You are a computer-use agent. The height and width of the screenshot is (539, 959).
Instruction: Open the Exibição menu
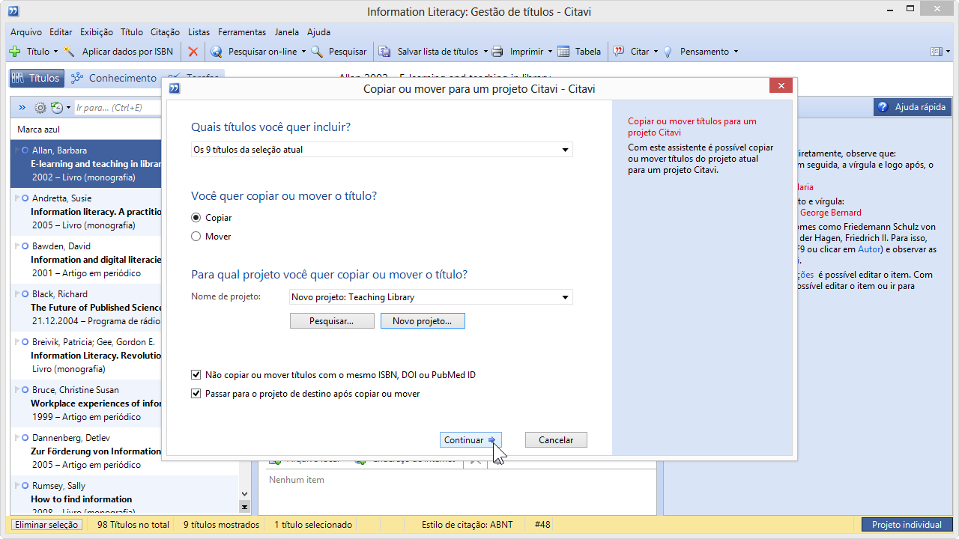[x=97, y=32]
